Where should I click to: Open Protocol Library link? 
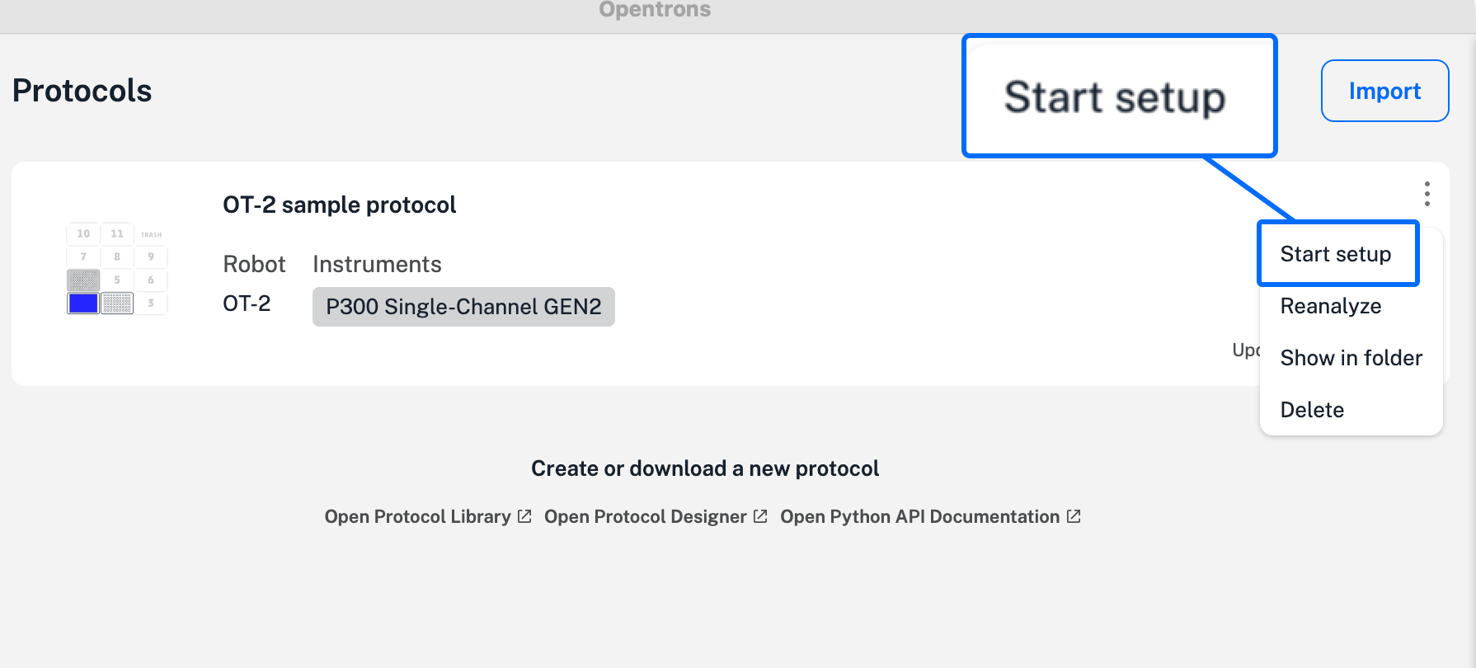coord(428,516)
